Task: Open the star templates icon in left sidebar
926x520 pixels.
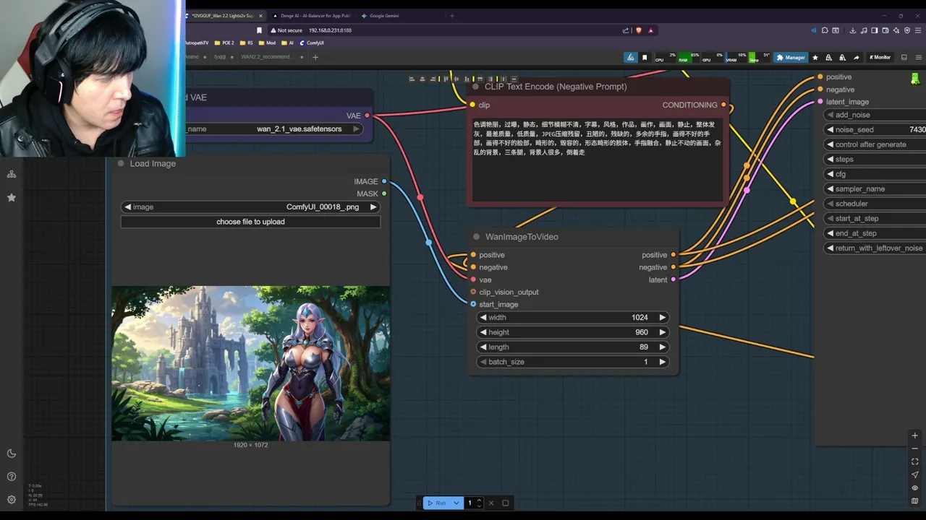Action: click(12, 197)
